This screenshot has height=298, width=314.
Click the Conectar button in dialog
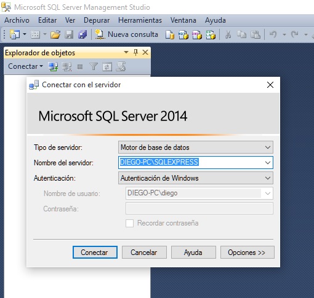95,252
